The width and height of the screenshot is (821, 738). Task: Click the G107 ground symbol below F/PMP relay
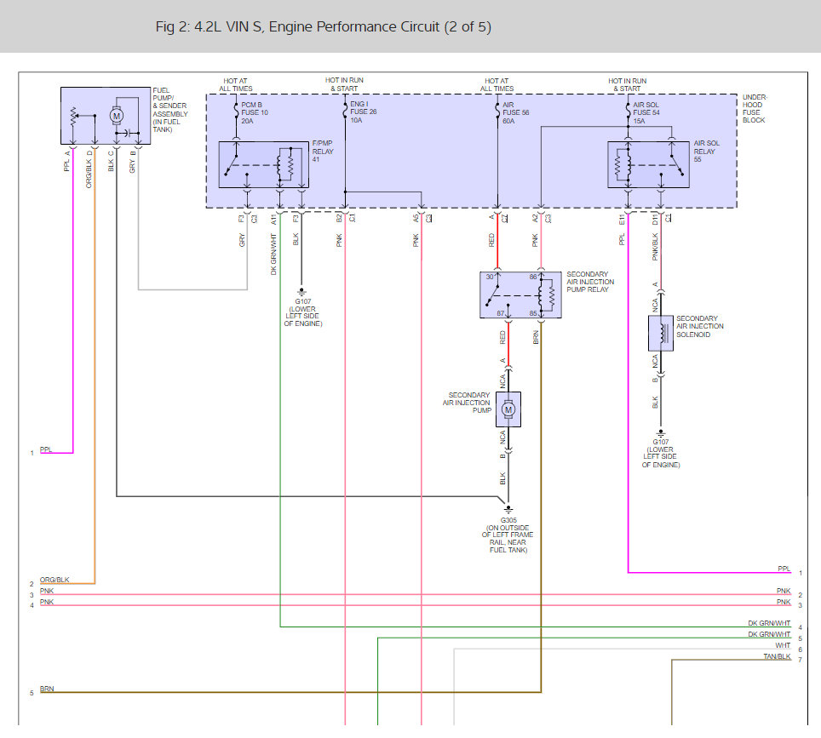301,289
